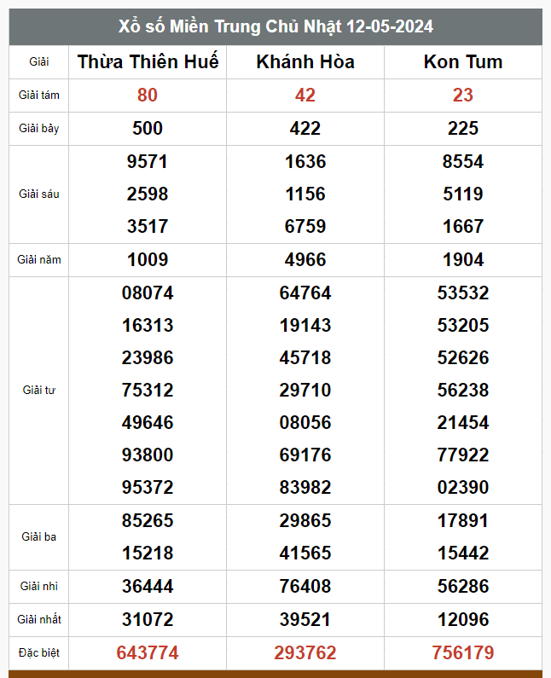Select special prize number 293762
This screenshot has height=678, width=551.
pyautogui.click(x=305, y=653)
